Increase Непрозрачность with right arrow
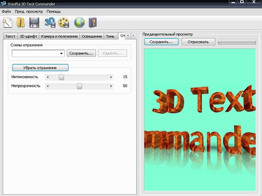The height and width of the screenshot is (196, 262). pos(111,86)
